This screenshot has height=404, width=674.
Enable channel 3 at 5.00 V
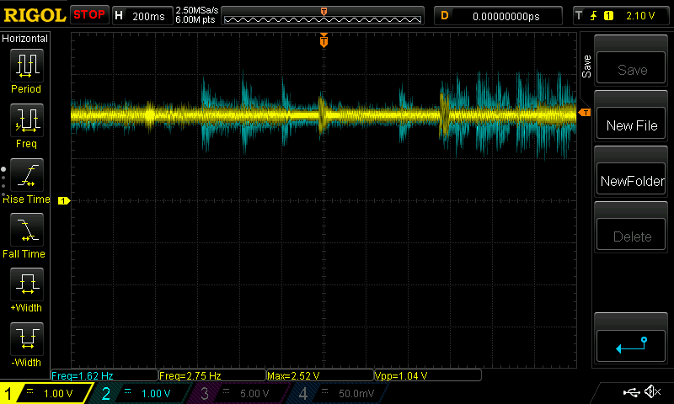(x=238, y=393)
